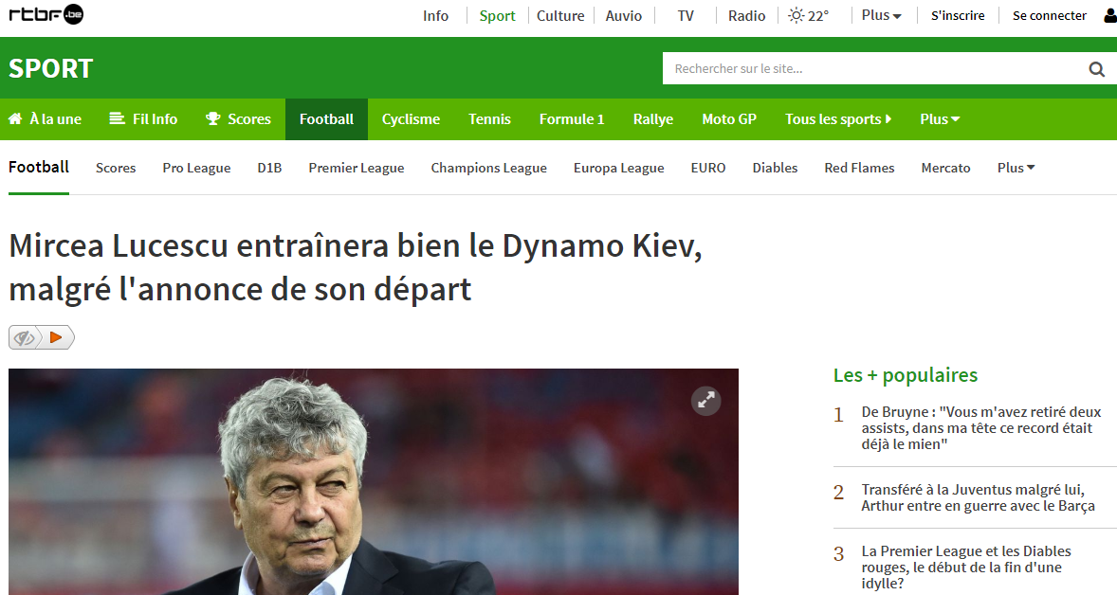Screen dimensions: 1117x595
Task: Click the Scores trophy icon
Action: click(213, 118)
